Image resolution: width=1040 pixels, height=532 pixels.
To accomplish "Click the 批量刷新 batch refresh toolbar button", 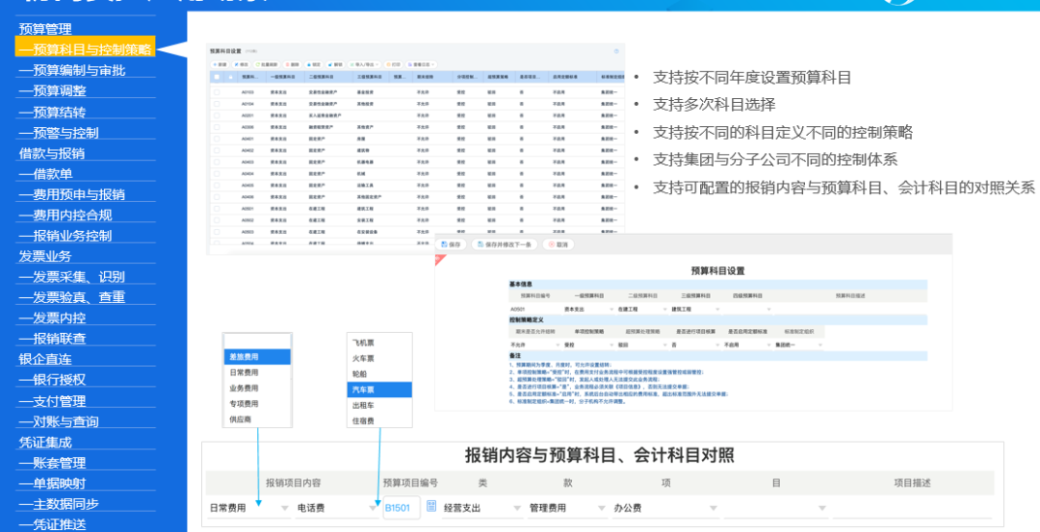I will 267,64.
